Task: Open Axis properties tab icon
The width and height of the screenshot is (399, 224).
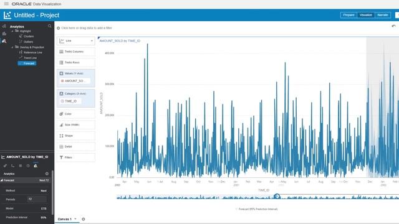Action: click(12, 166)
